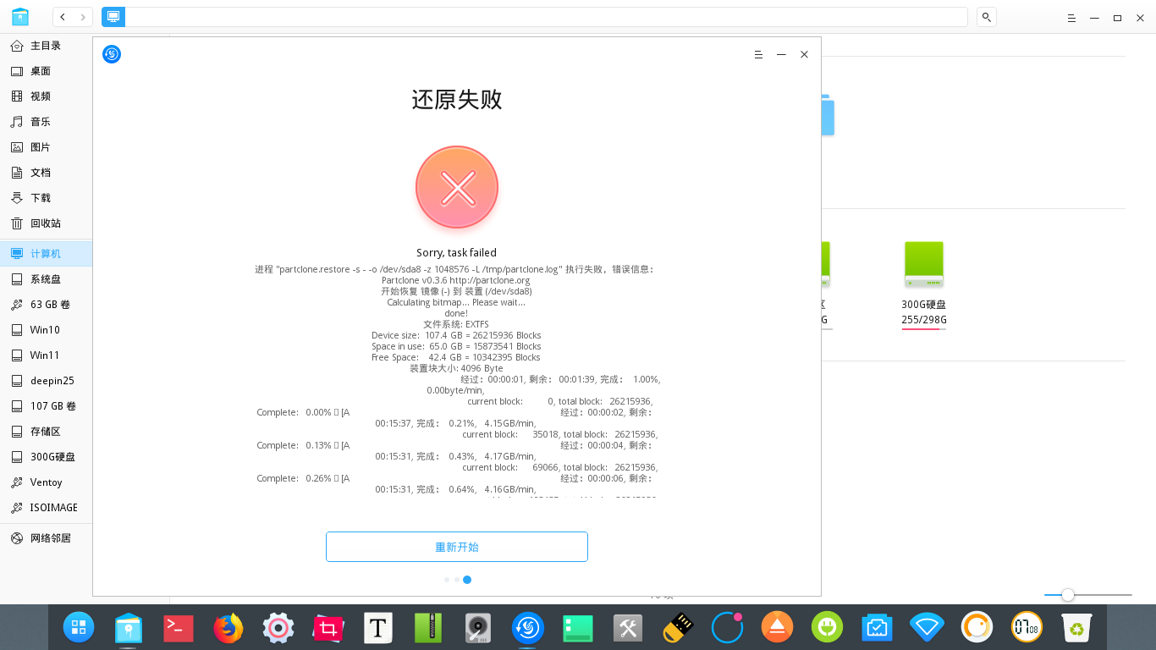The width and height of the screenshot is (1156, 650).
Task: Click the 重新开始 restart button
Action: tap(457, 547)
